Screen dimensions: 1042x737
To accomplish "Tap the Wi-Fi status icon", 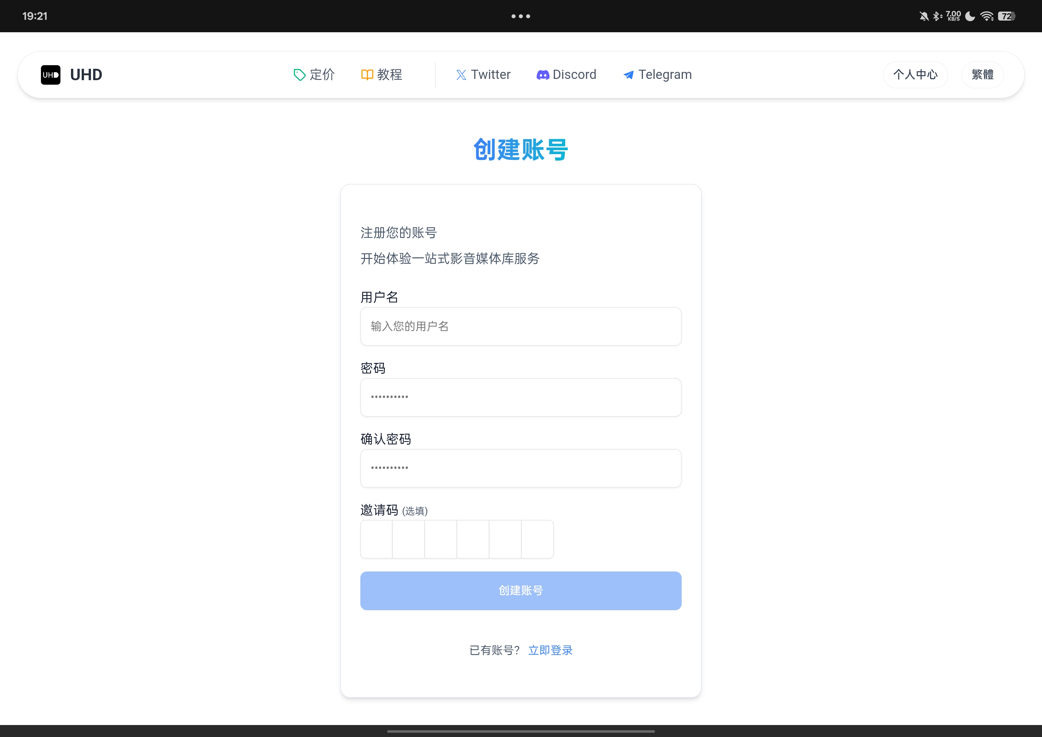I will coord(986,16).
